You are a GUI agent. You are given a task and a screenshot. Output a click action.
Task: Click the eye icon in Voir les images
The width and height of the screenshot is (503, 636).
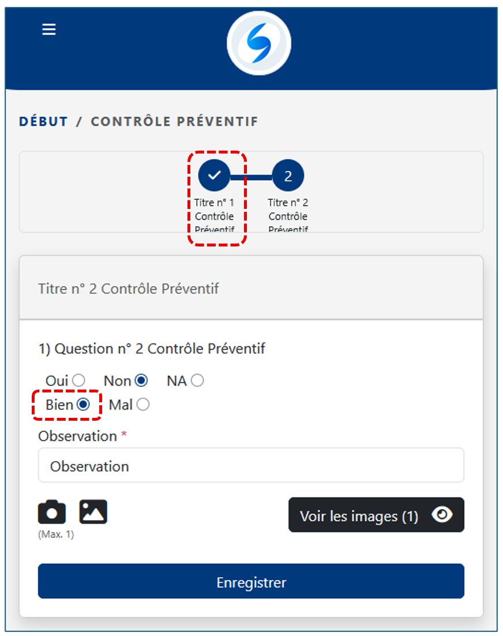[442, 515]
